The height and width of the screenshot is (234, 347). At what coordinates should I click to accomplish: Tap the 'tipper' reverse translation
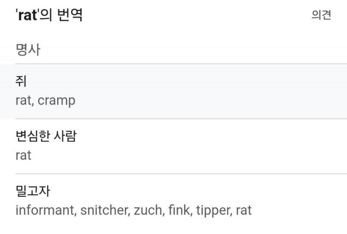(x=213, y=211)
